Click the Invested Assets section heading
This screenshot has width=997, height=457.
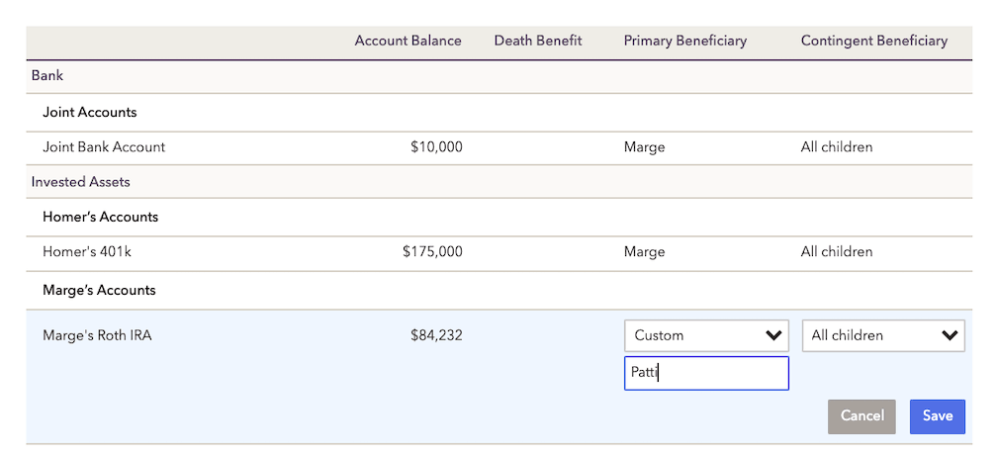pos(81,182)
